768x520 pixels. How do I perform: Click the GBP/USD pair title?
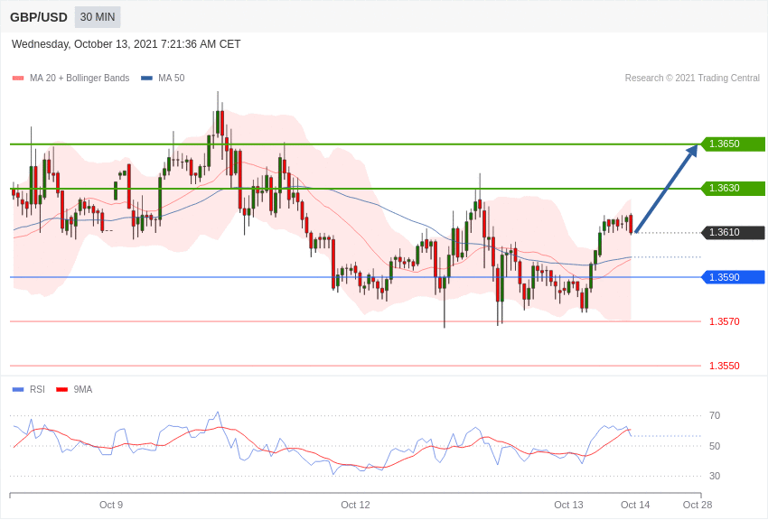coord(39,18)
